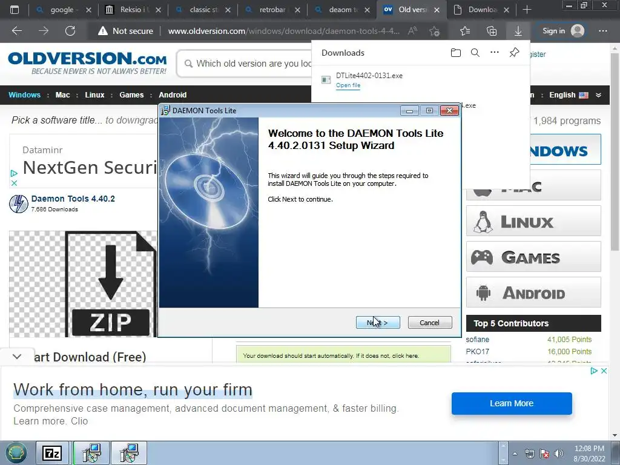
Task: Click the OldVersion.com logo
Action: (x=87, y=62)
